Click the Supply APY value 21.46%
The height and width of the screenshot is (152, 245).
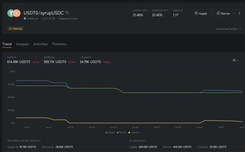(138, 15)
